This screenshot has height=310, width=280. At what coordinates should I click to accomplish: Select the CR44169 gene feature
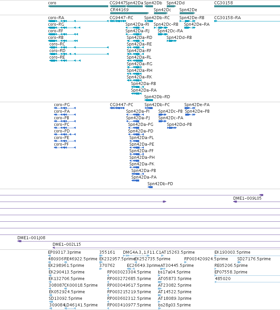coord(130,13)
